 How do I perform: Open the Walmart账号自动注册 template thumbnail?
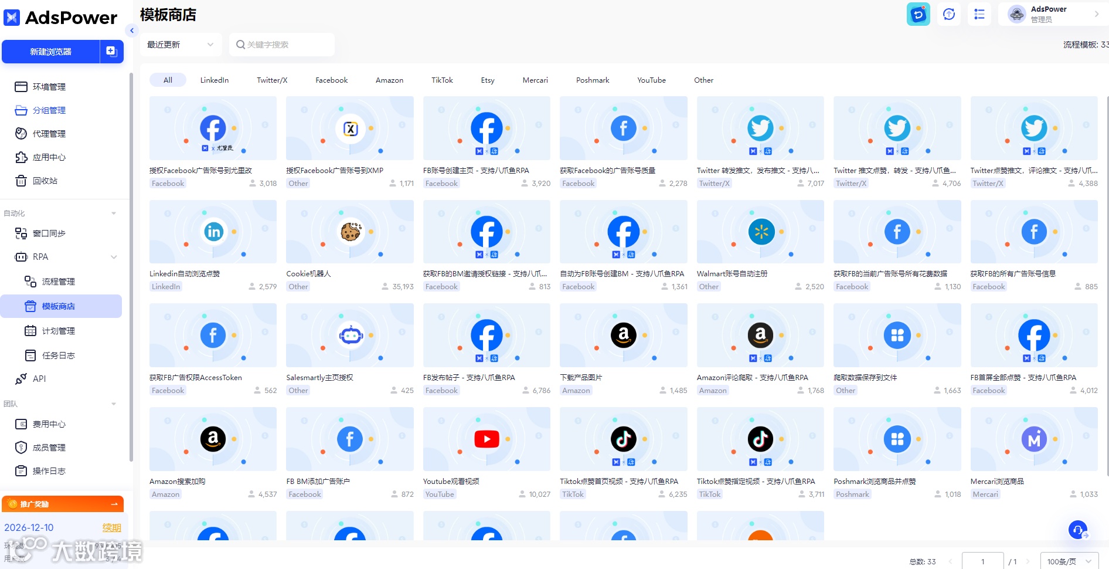coord(760,232)
